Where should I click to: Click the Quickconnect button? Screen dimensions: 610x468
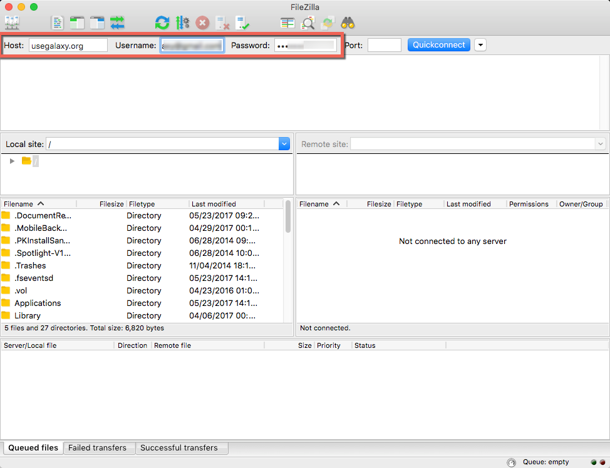439,45
